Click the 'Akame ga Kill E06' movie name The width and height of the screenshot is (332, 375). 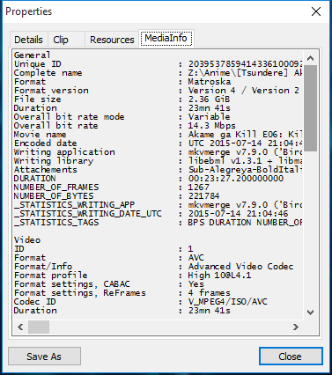point(232,135)
